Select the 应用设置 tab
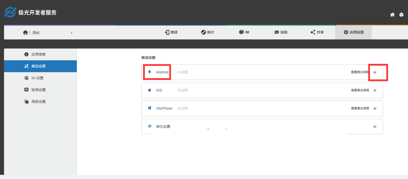Image resolution: width=408 pixels, height=179 pixels. point(354,32)
